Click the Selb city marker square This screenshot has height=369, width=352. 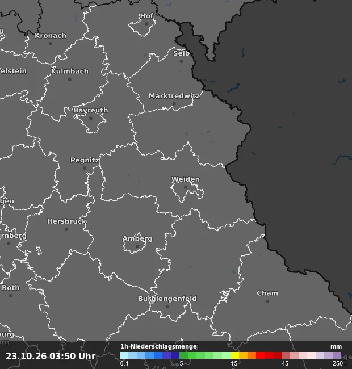coord(182,61)
